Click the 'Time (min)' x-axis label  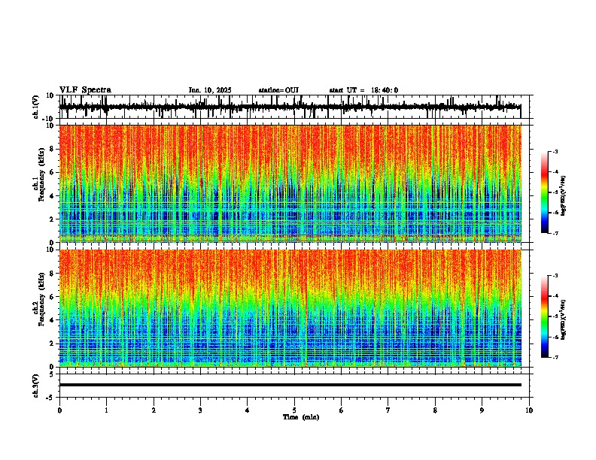(x=301, y=417)
